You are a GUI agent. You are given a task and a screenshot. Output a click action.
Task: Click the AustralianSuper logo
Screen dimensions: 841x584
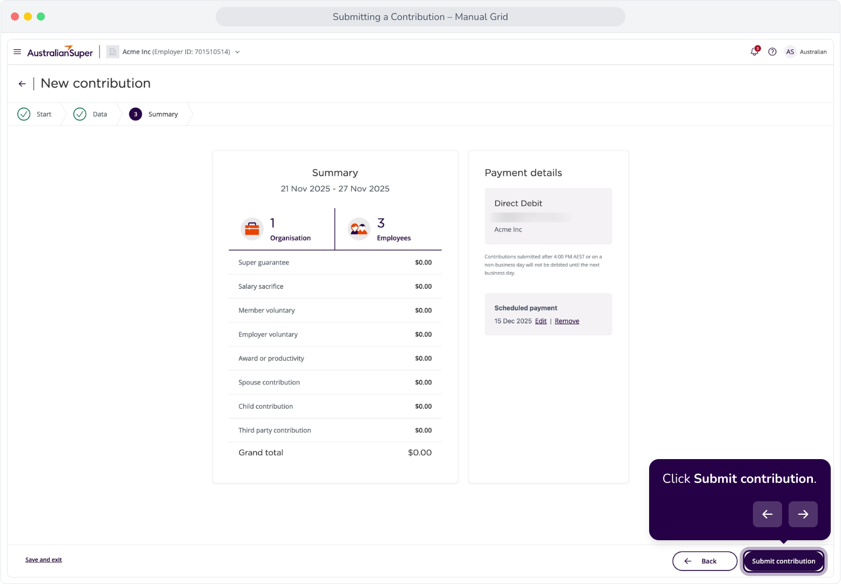[60, 52]
